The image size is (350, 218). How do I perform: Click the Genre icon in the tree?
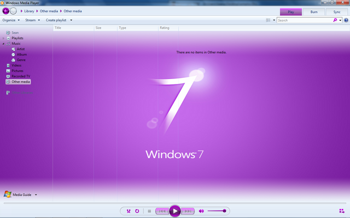[x=13, y=60]
